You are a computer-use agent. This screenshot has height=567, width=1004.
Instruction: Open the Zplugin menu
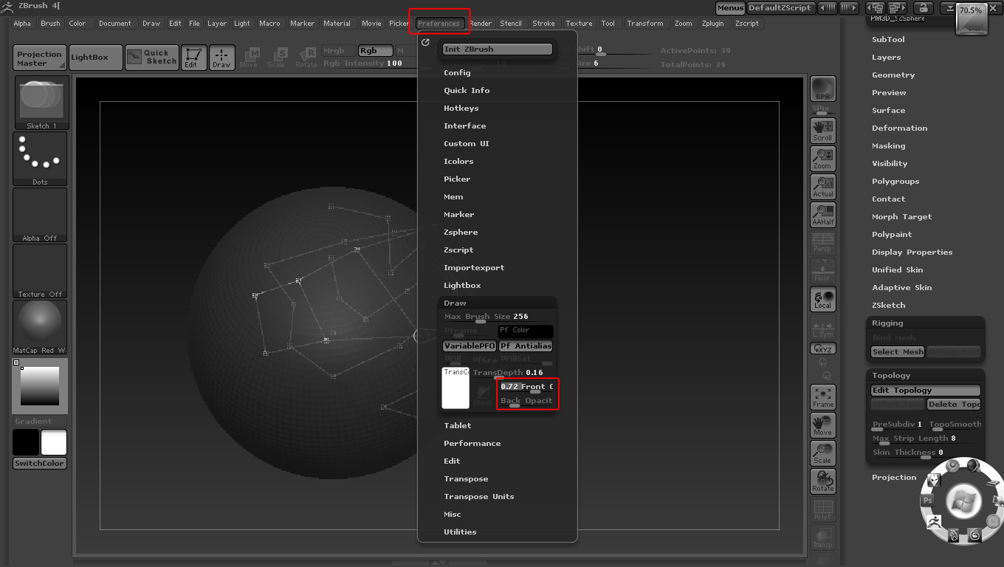point(712,24)
